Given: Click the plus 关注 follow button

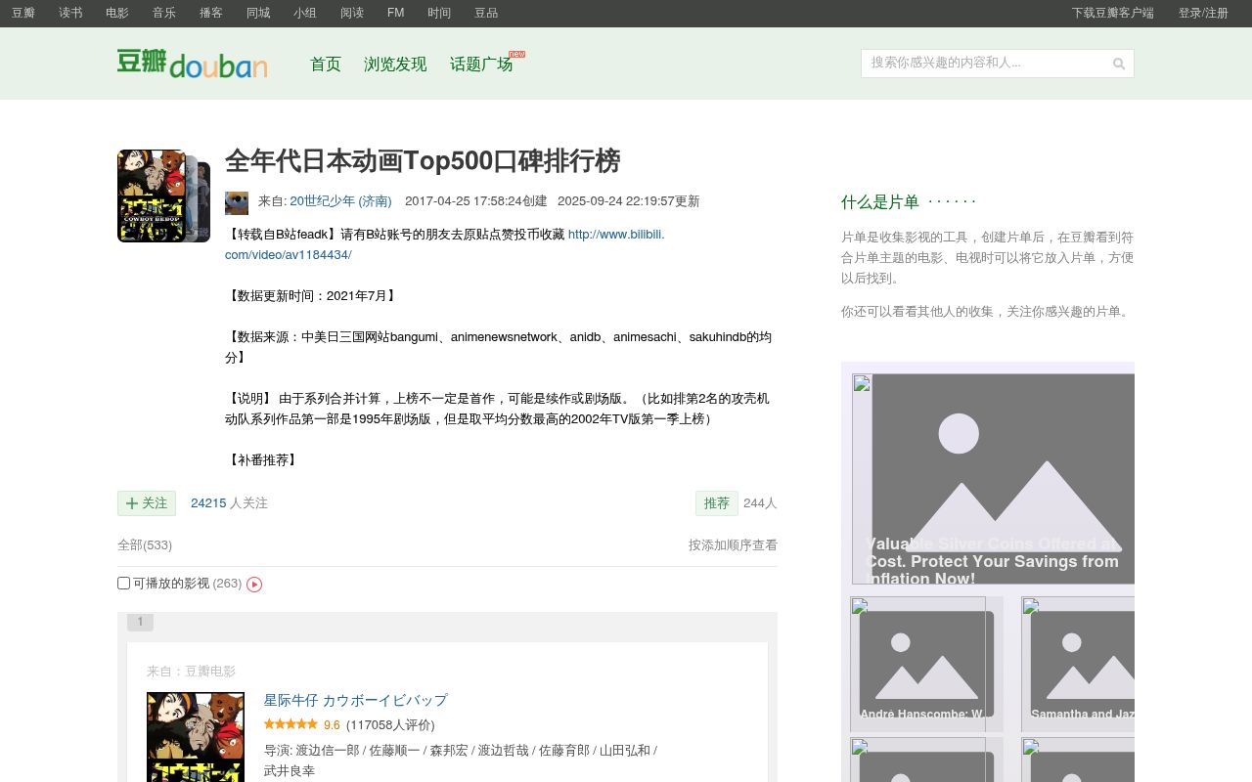Looking at the screenshot, I should [147, 502].
